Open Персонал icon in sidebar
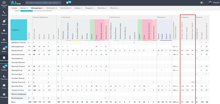The image size is (220, 104). click(4, 76)
